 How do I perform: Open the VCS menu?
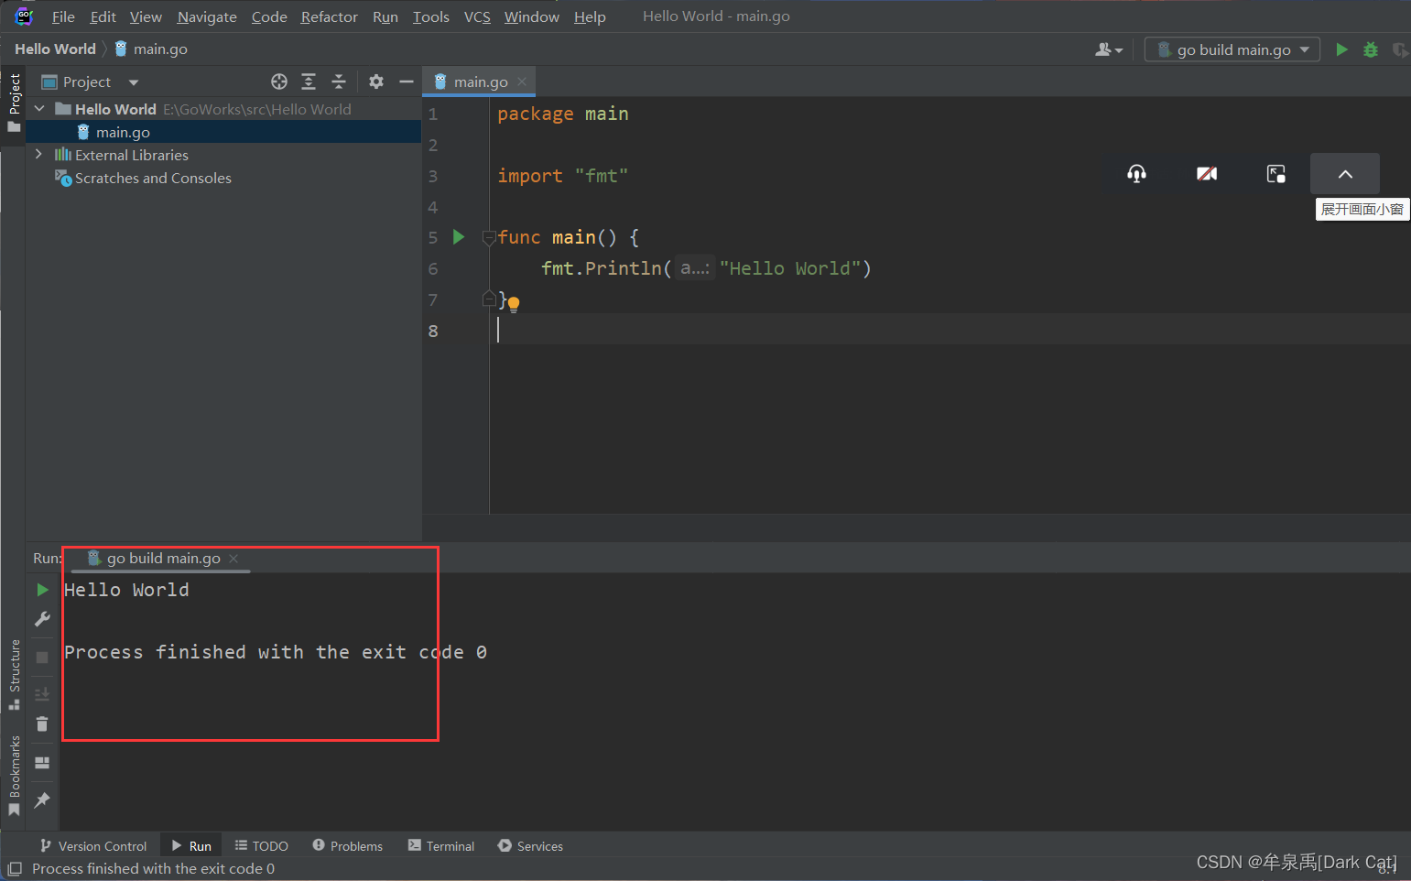pos(477,16)
